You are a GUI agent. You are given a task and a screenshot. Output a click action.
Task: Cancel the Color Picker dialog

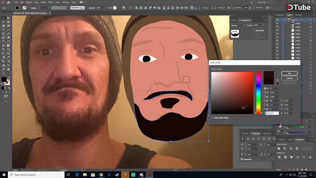289,78
